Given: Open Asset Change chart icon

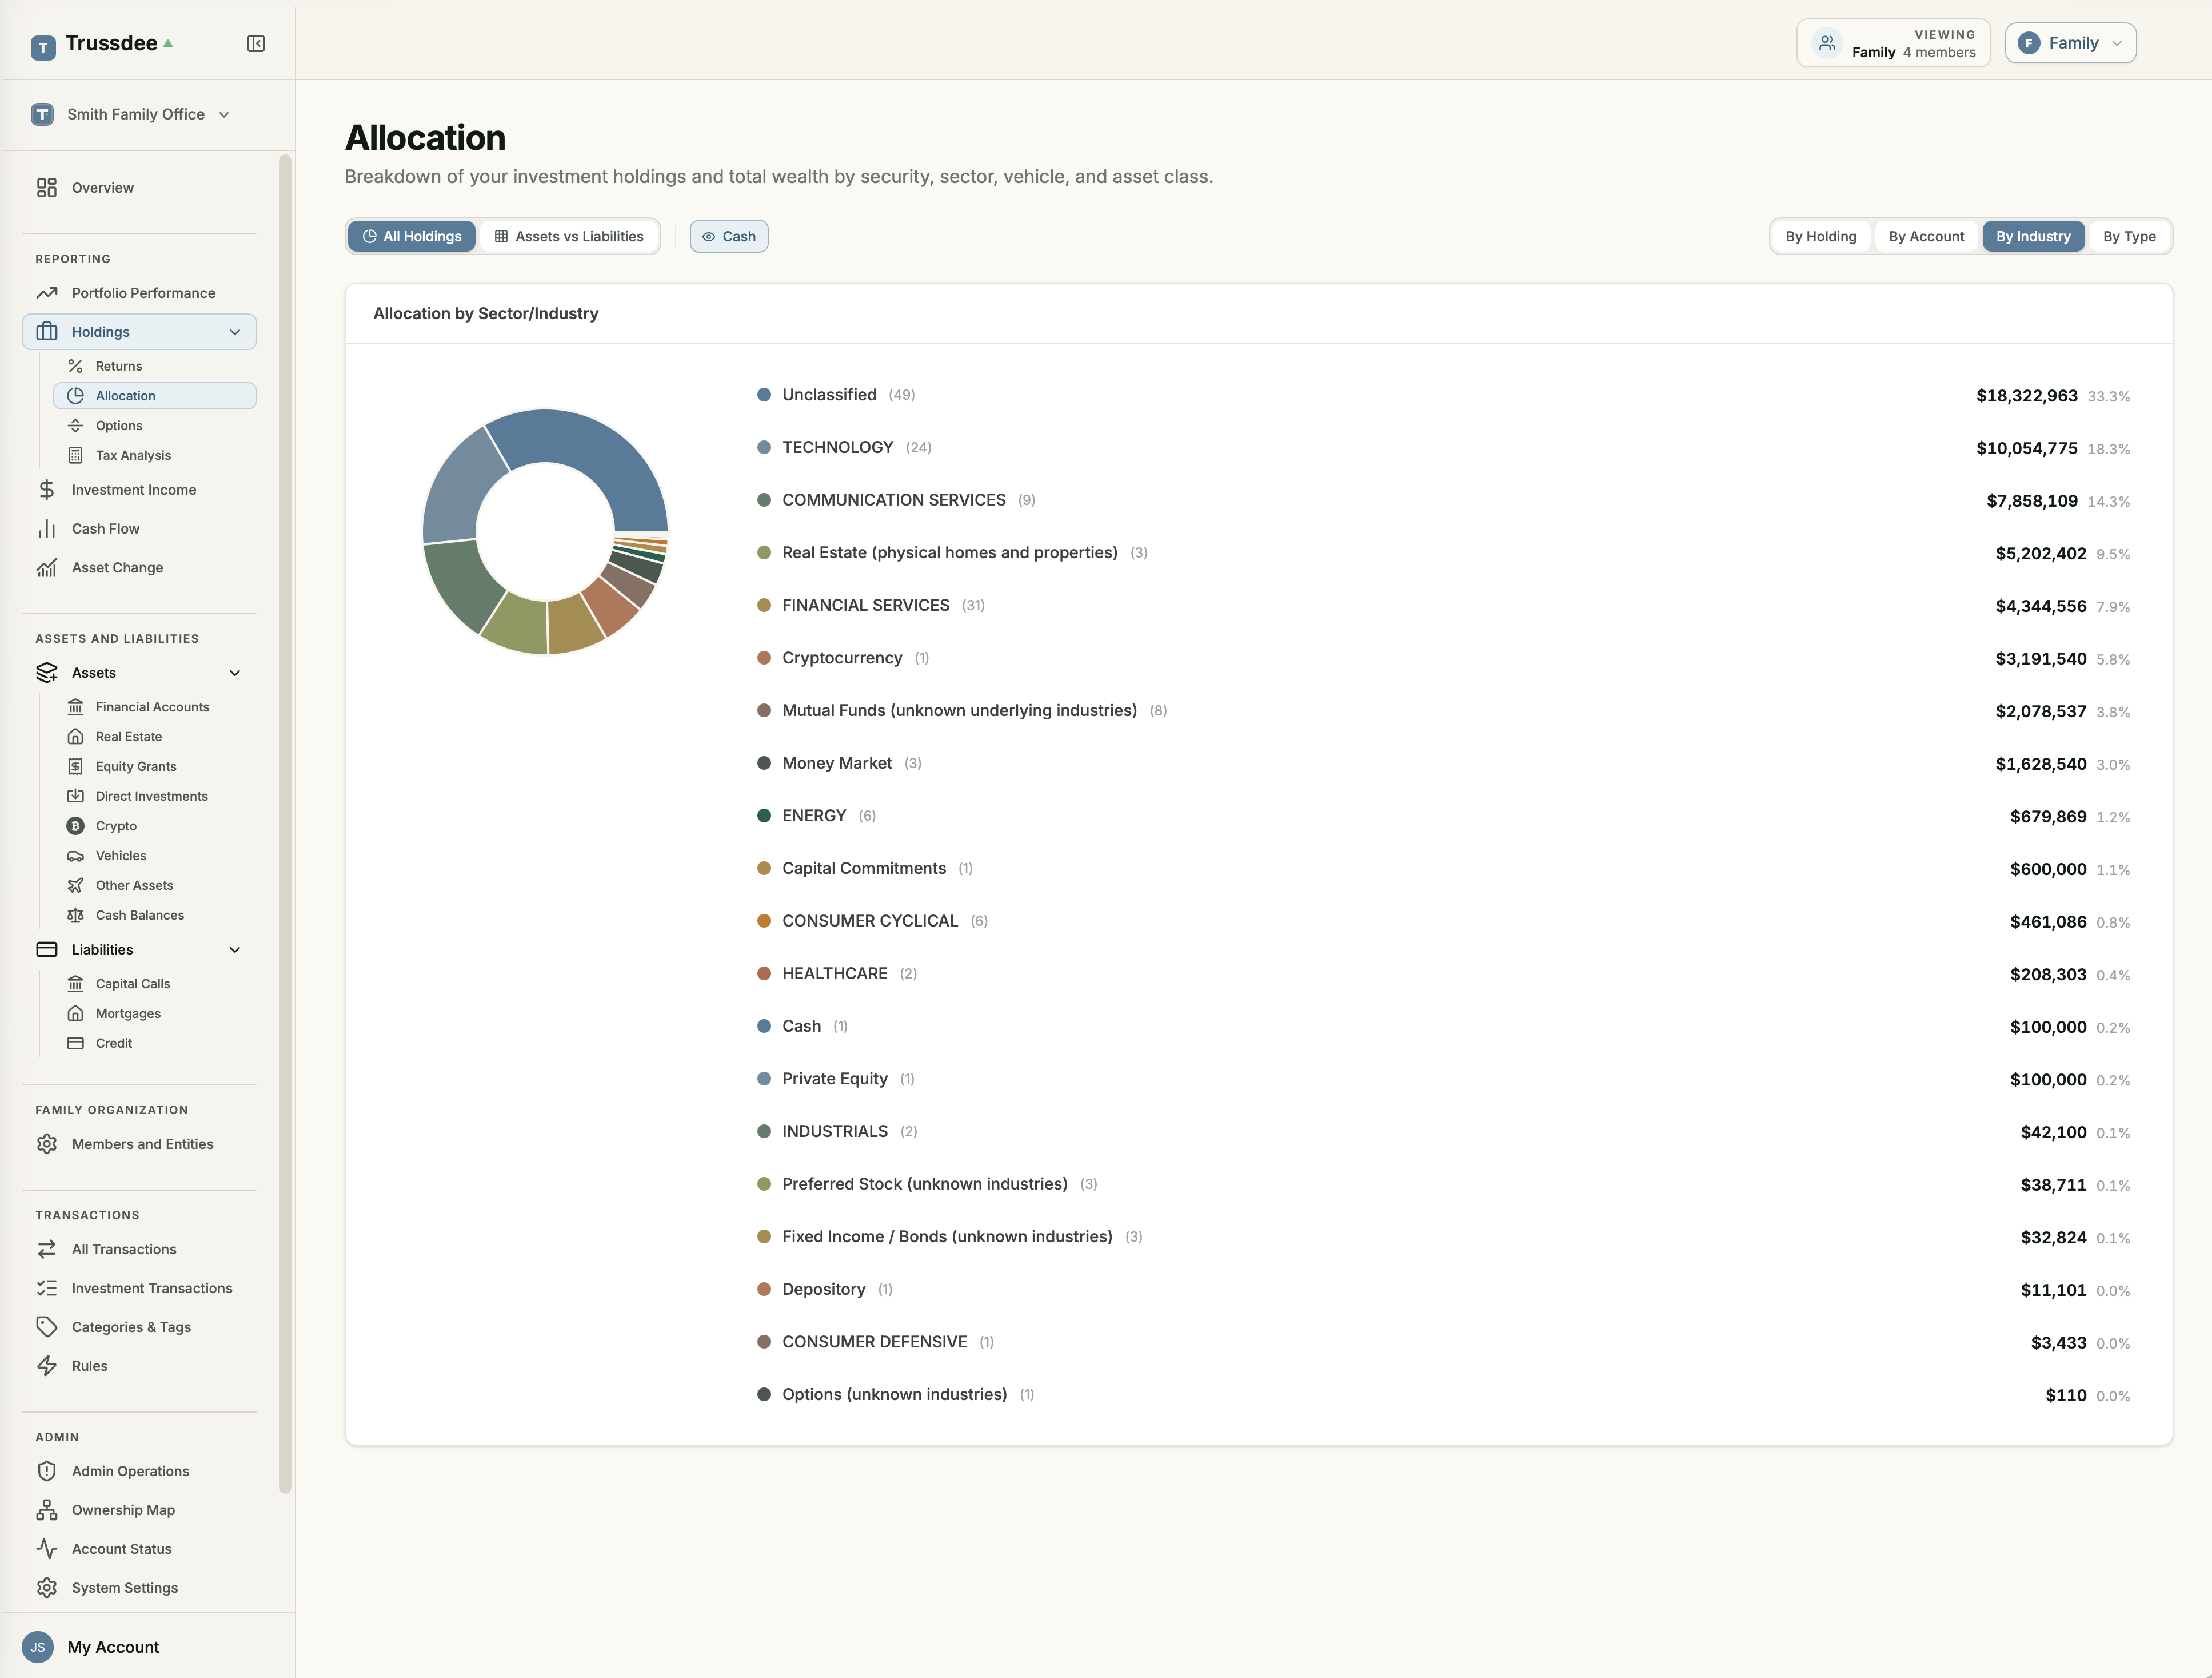Looking at the screenshot, I should click(47, 567).
